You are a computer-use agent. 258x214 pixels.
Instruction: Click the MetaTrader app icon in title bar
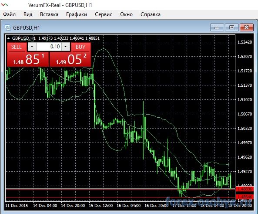click(x=4, y=5)
